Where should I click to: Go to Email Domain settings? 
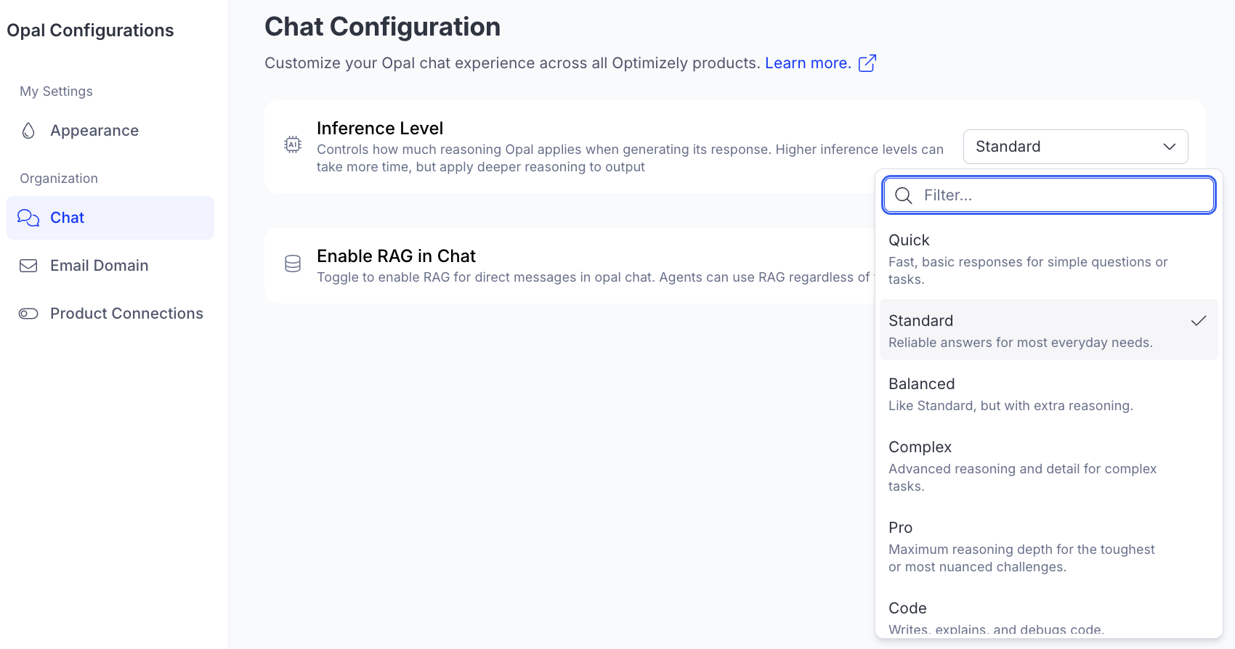pos(99,266)
